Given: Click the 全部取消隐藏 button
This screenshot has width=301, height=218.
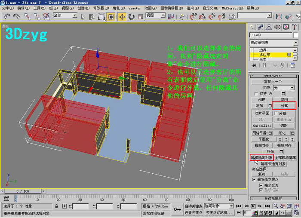Looking at the screenshot, I should click(x=285, y=158).
